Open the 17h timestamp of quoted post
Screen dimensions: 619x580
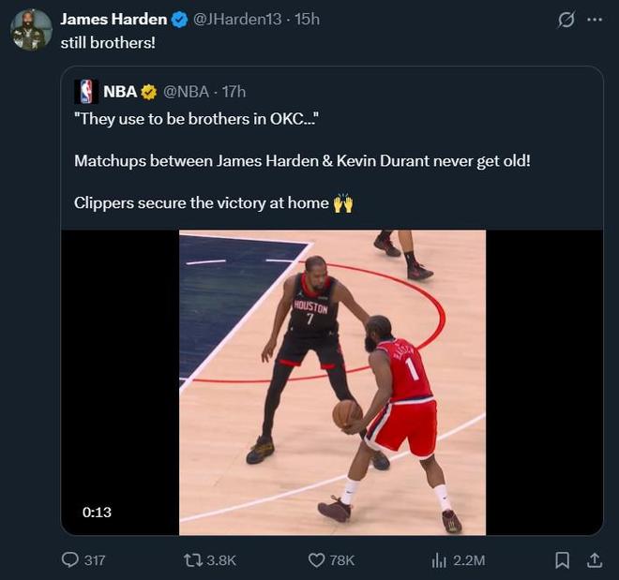coord(234,92)
